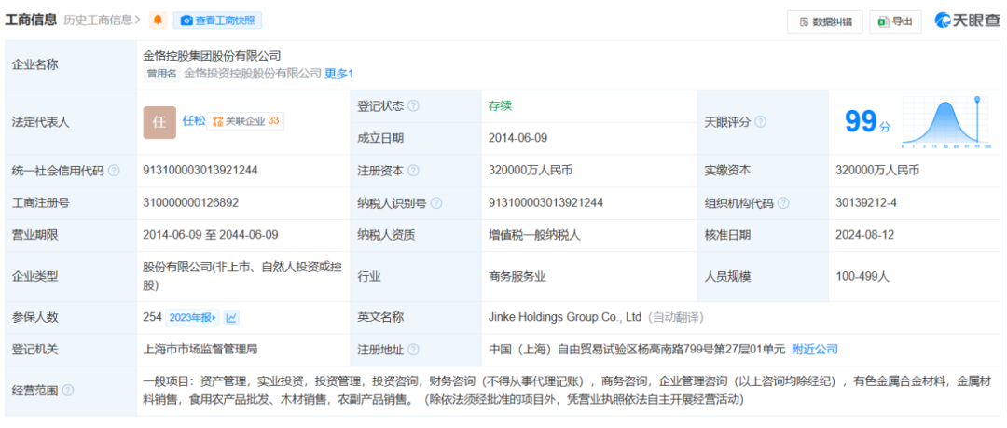Click help icon beside 组织机构代码
Screen dimensions: 1007x428
[x=783, y=203]
